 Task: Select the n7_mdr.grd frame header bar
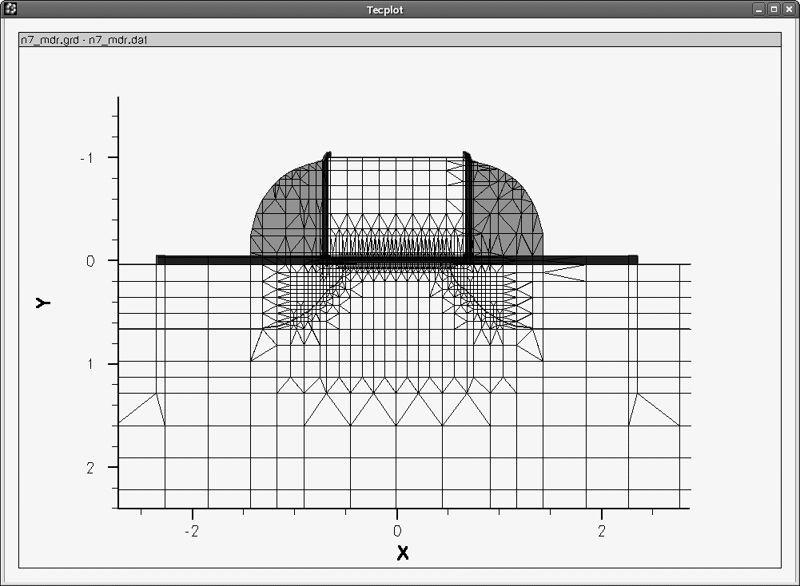click(400, 39)
